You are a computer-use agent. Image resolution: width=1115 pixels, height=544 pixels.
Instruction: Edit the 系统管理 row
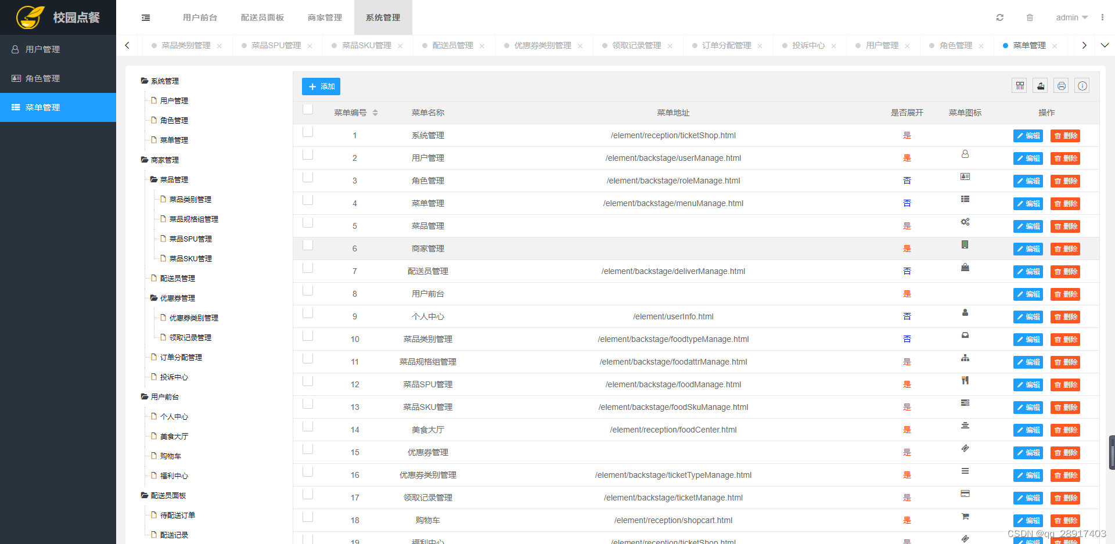[x=1028, y=136]
